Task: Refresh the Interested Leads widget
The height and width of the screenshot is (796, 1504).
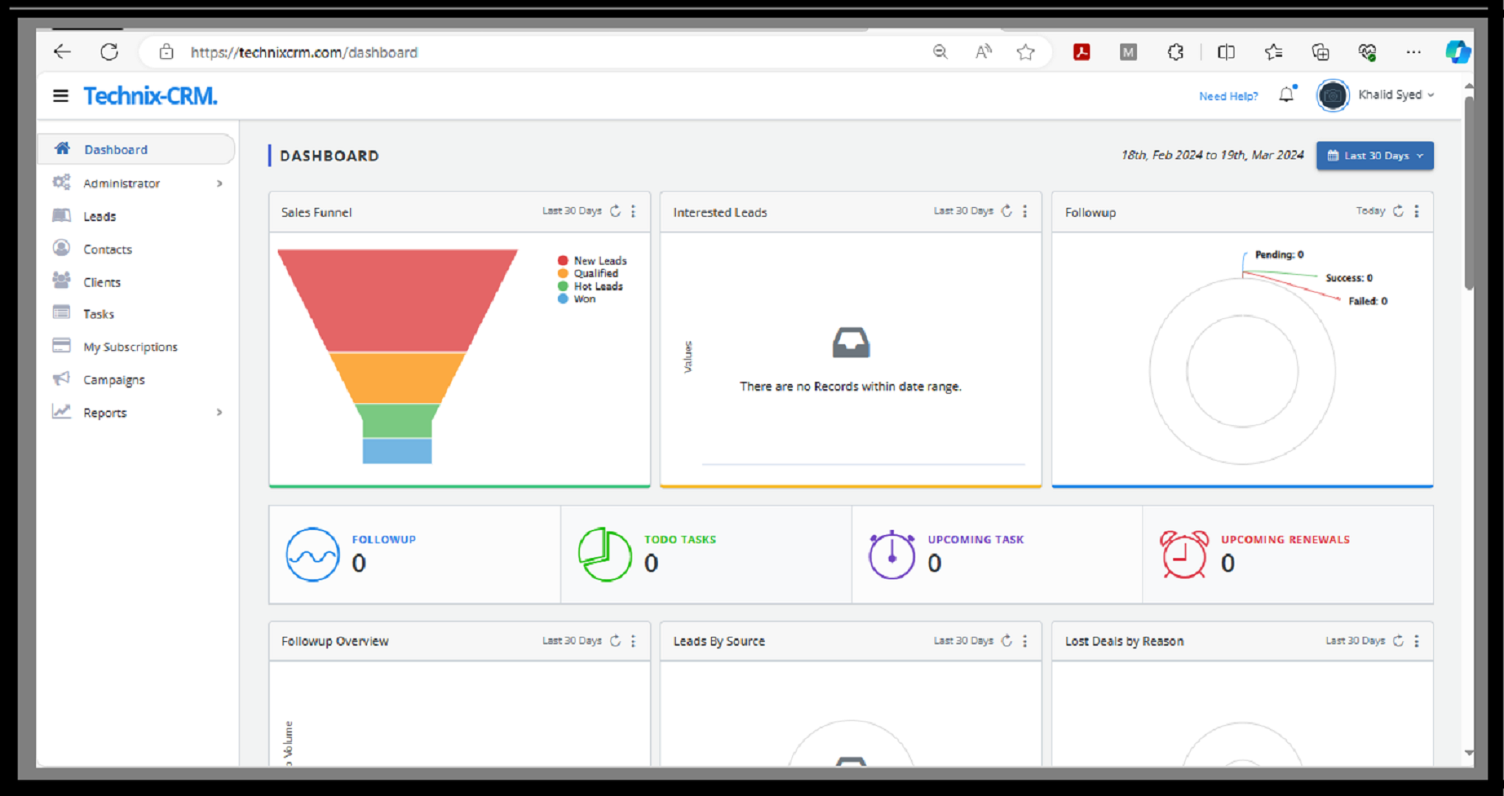Action: click(1007, 210)
